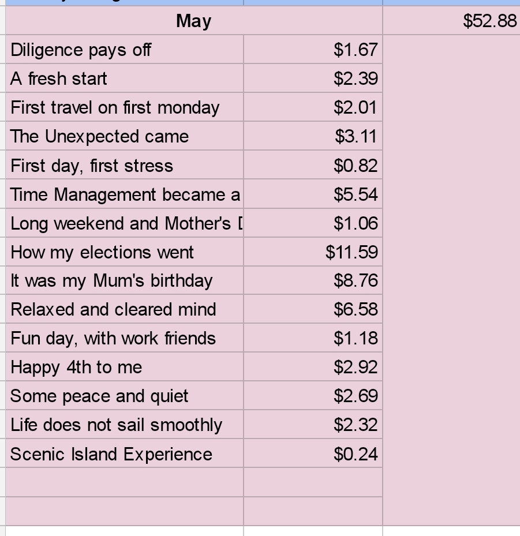Select the 'Diligence pays off' cell
The image size is (520, 536).
point(125,50)
